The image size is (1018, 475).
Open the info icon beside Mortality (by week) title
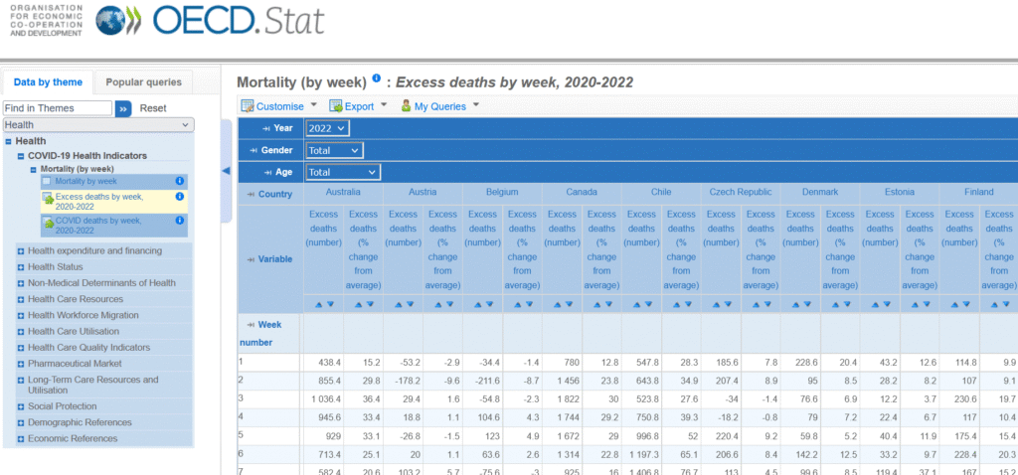coord(377,79)
